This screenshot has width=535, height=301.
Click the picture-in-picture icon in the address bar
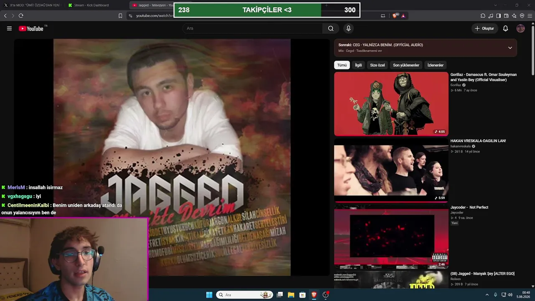tap(383, 16)
